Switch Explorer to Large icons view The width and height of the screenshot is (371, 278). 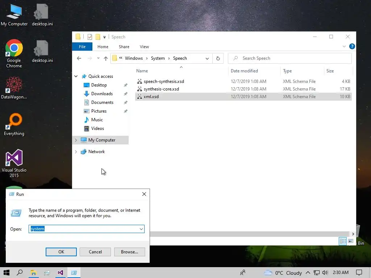(x=351, y=241)
